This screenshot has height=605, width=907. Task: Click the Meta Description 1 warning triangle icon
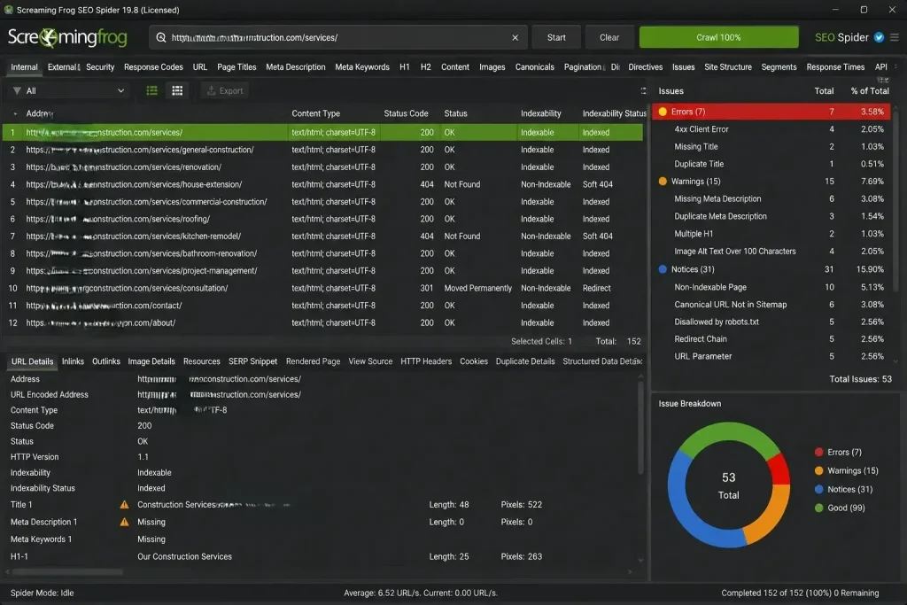[x=124, y=522]
